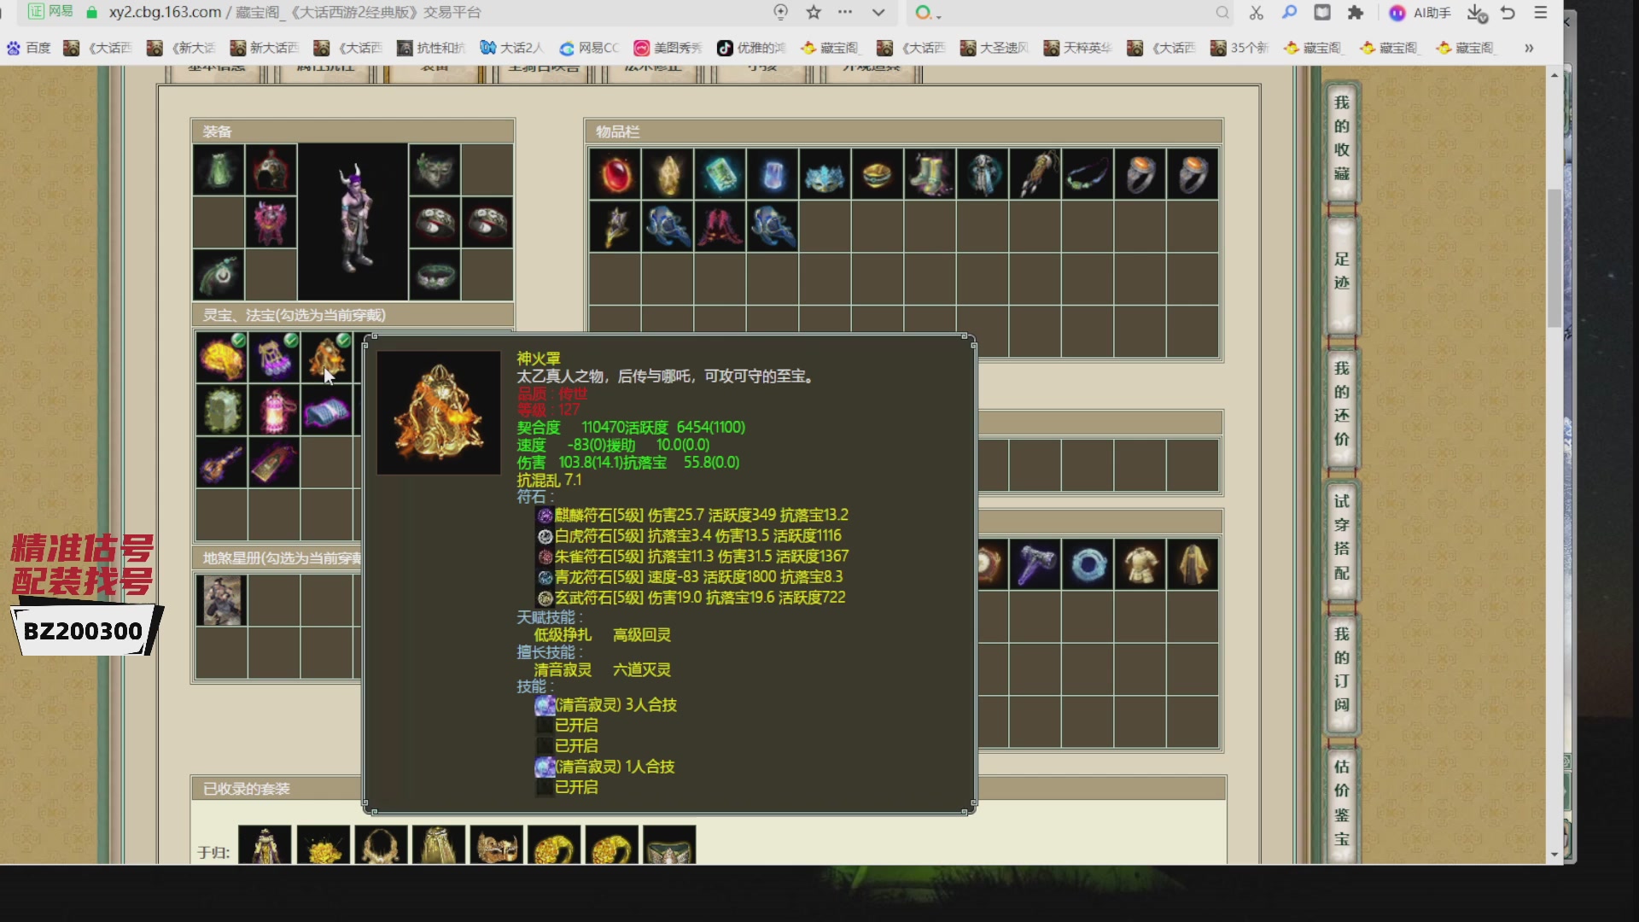Click the AI助手 button
Viewport: 1639px width, 922px height.
tap(1420, 13)
